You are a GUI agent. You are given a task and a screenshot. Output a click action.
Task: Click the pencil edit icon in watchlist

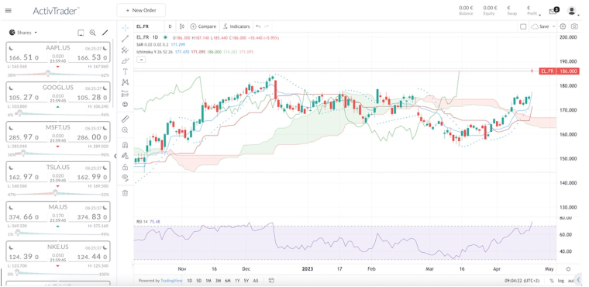105,33
